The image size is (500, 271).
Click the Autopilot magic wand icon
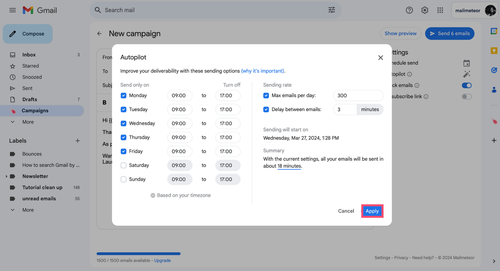pos(467,74)
